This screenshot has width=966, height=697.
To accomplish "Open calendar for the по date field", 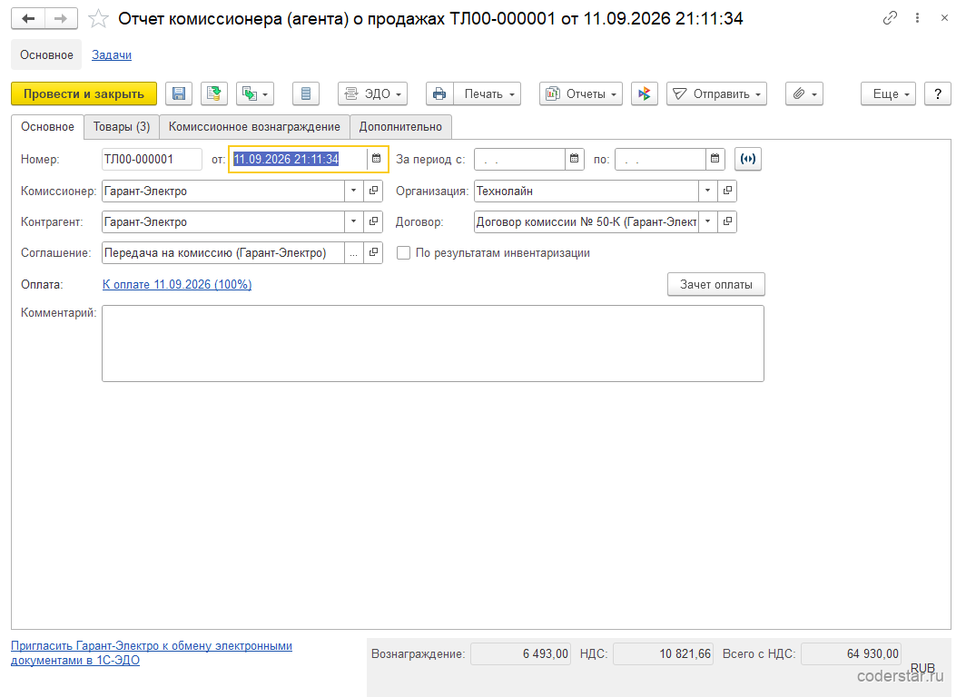I will (x=715, y=159).
